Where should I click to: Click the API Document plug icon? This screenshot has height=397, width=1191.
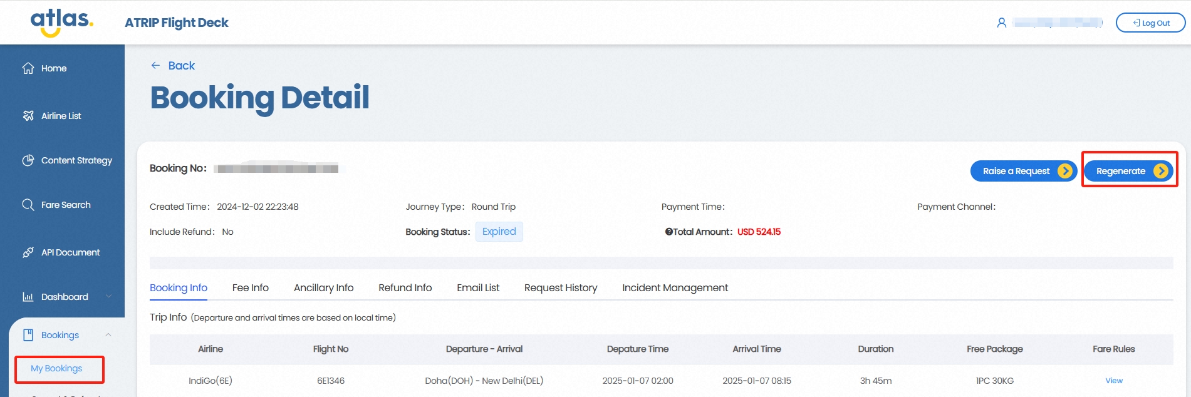click(28, 252)
